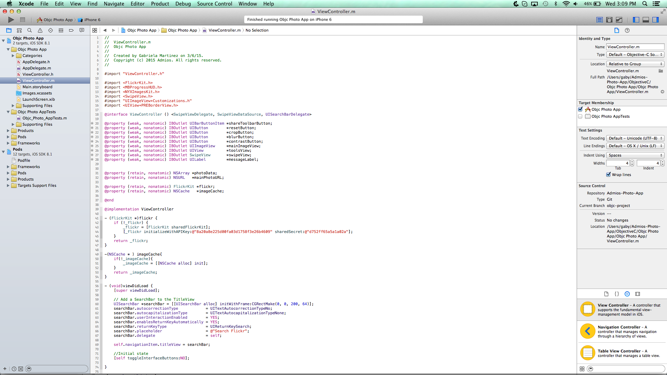Run the app with the Play button
667x375 pixels.
coord(11,20)
